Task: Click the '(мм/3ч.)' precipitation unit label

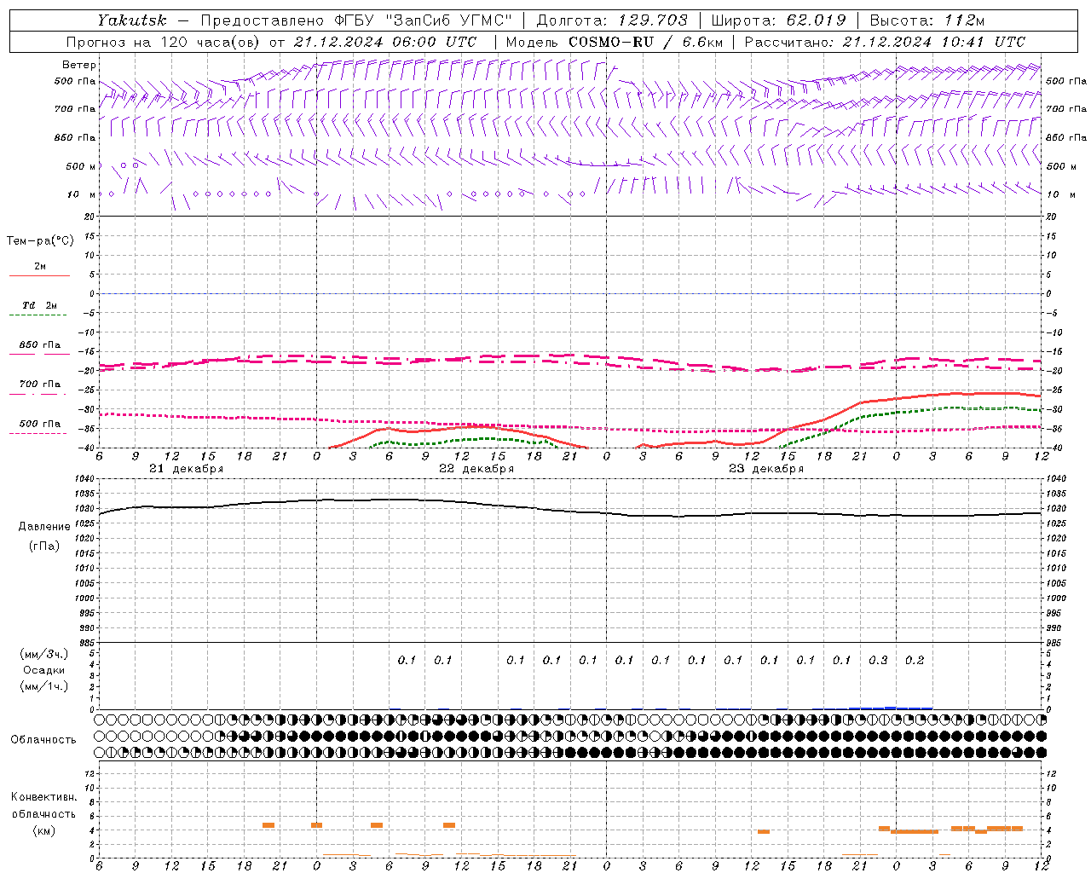Action: 44,654
